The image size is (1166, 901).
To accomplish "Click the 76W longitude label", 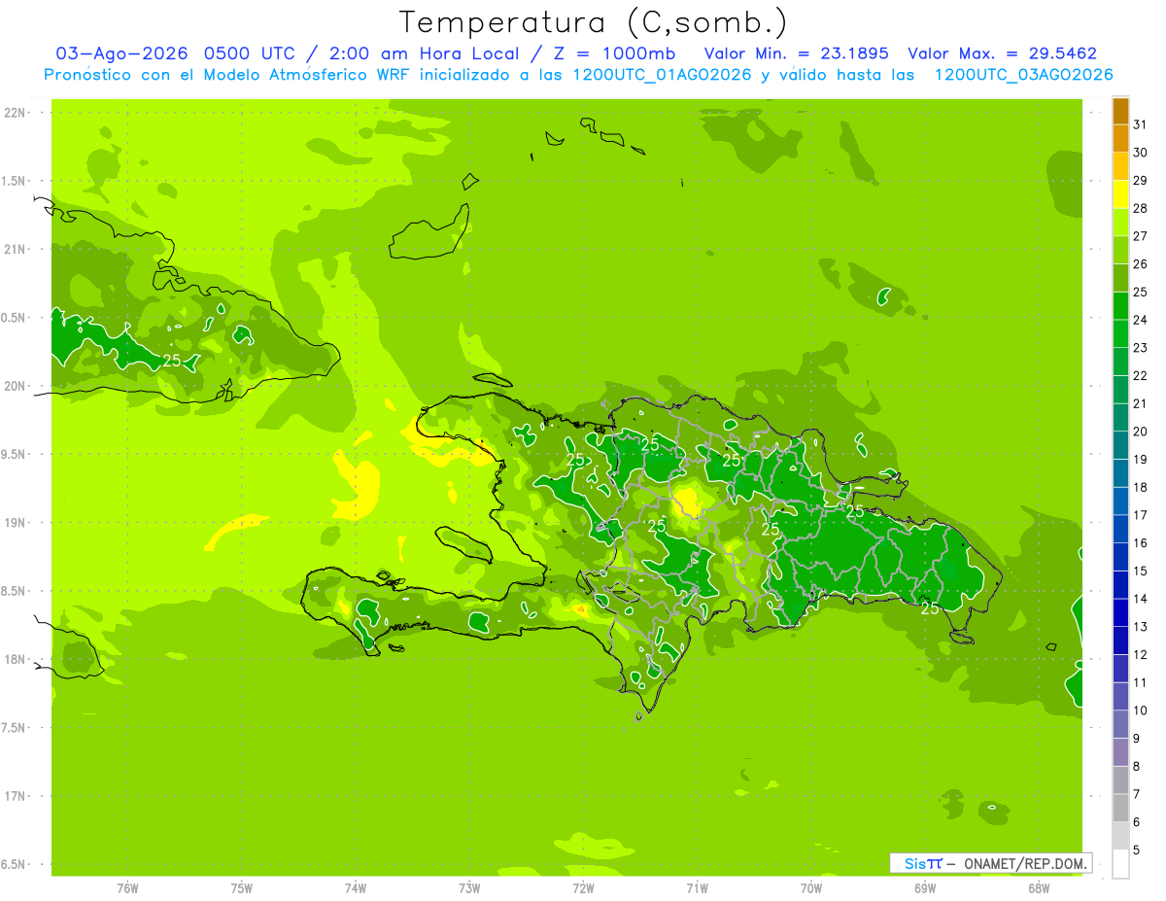I will pyautogui.click(x=127, y=888).
